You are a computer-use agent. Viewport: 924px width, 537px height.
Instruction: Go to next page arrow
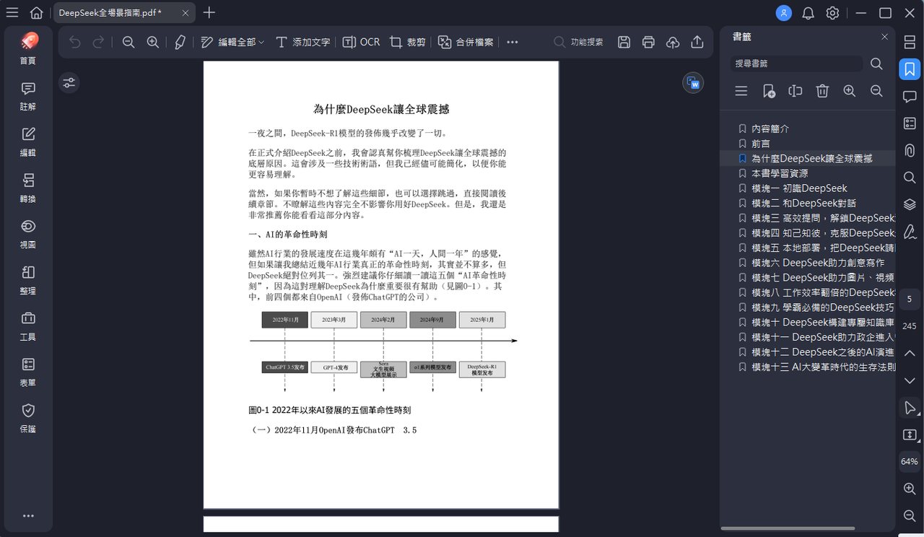click(x=910, y=380)
